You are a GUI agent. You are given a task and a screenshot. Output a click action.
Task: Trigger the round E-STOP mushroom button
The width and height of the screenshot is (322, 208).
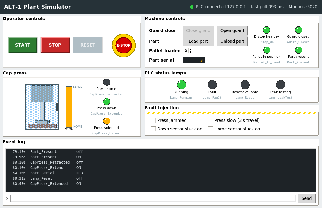[124, 45]
